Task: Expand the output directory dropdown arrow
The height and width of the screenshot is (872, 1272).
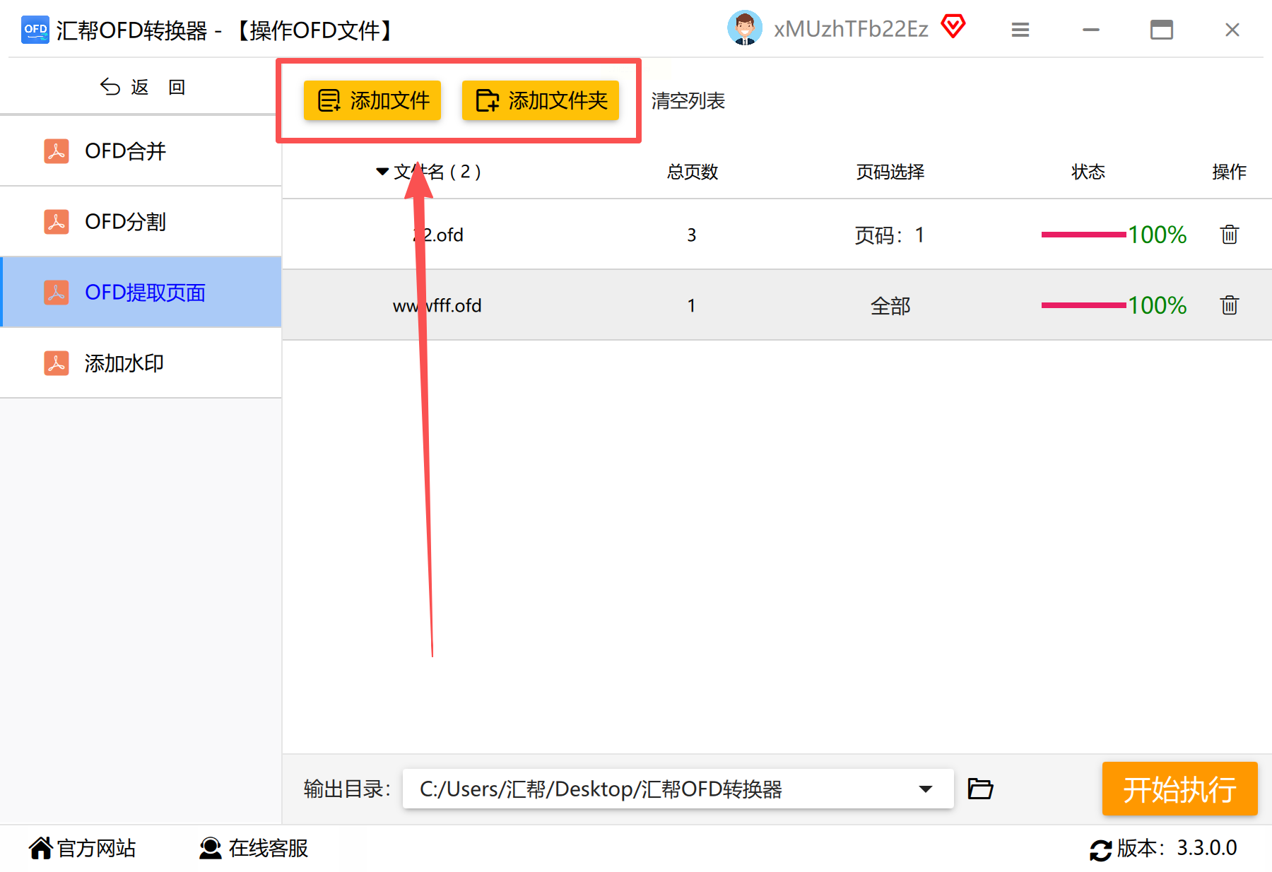Action: [925, 789]
